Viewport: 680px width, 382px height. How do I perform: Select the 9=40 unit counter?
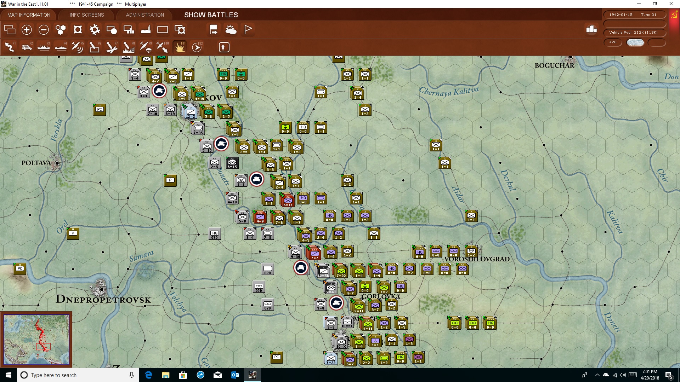(x=331, y=288)
